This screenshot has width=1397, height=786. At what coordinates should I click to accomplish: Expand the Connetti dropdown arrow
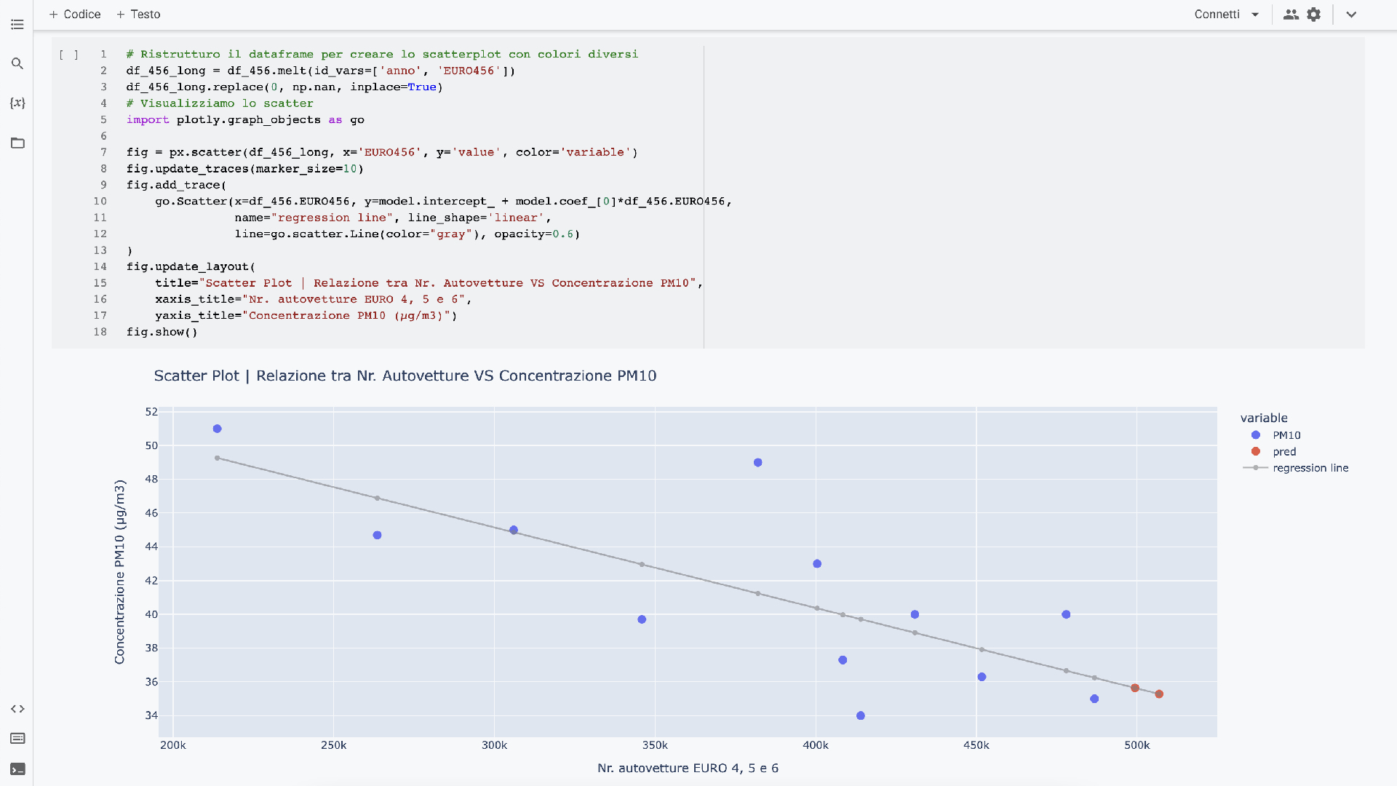[x=1256, y=14]
